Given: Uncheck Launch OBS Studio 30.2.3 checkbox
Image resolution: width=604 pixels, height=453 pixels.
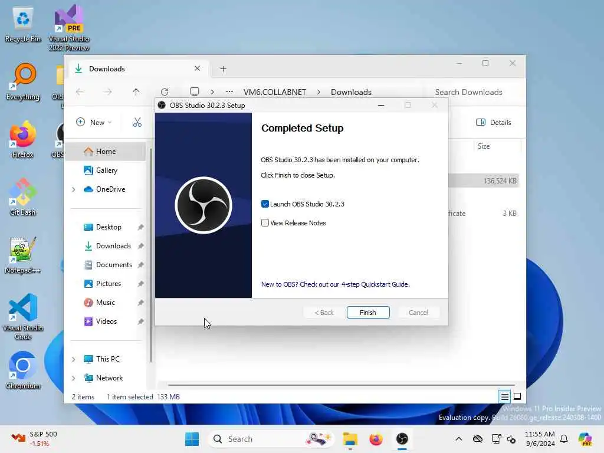Looking at the screenshot, I should pyautogui.click(x=265, y=204).
